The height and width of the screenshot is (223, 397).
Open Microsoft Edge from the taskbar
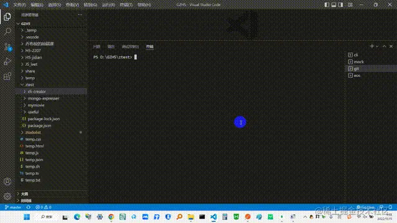77,217
